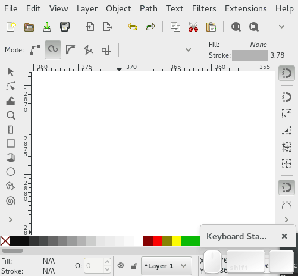Image resolution: width=298 pixels, height=276 pixels.
Task: Cut selection with the scissors icon
Action: tap(193, 27)
